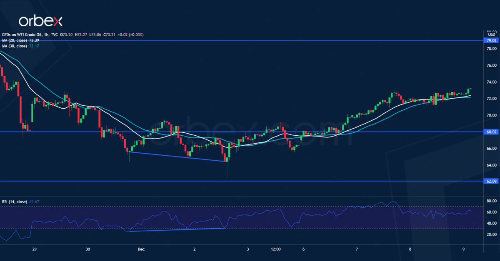The width and height of the screenshot is (500, 261).
Task: Click the Dec label on time axis
Action: tap(141, 249)
